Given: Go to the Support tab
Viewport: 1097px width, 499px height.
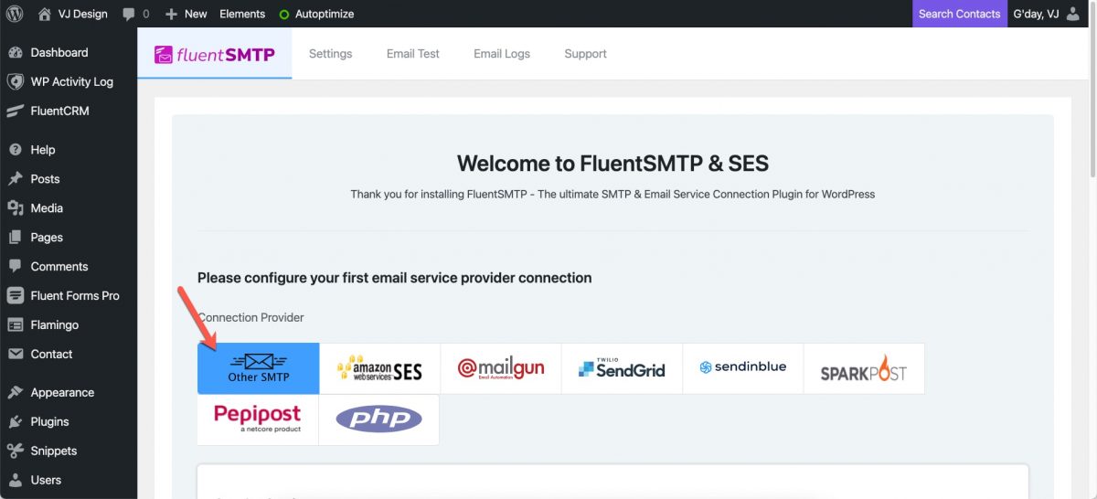Looking at the screenshot, I should pos(585,54).
